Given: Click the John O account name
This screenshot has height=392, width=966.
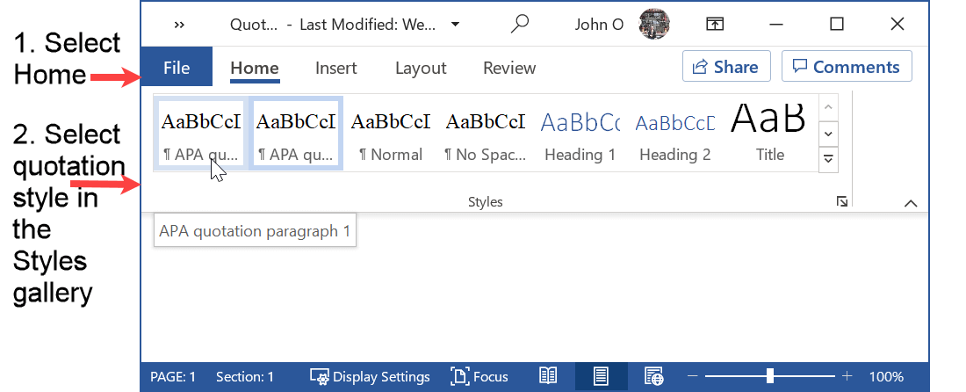Looking at the screenshot, I should (x=599, y=25).
